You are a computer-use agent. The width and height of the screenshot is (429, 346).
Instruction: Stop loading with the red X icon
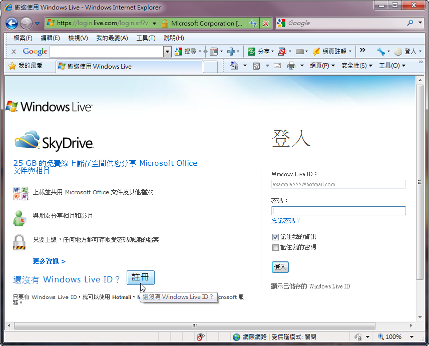(x=266, y=24)
